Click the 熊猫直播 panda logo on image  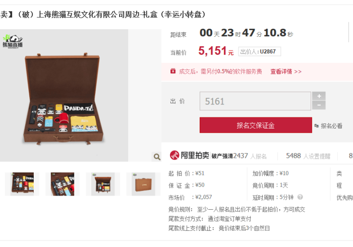pyautogui.click(x=13, y=41)
